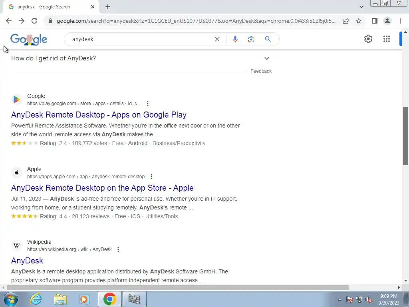
Task: Launch Internet Explorer from taskbar
Action: (36, 299)
